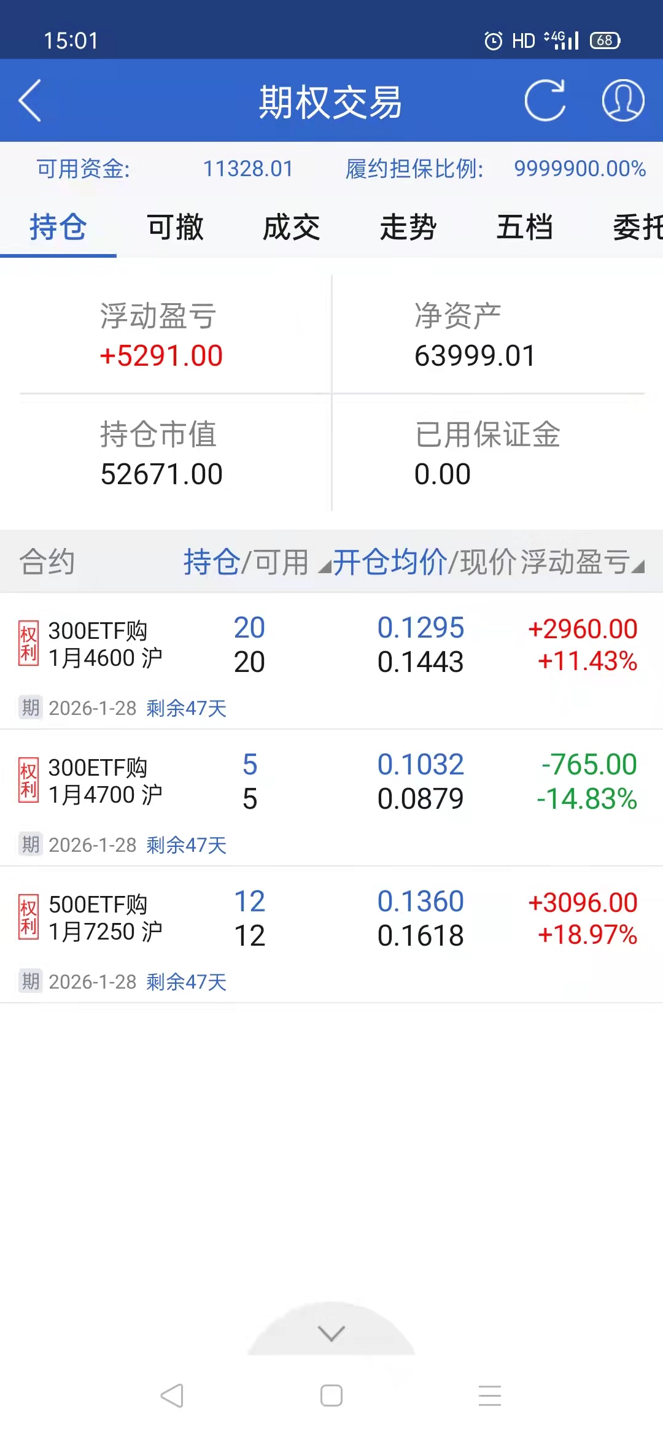The width and height of the screenshot is (663, 1436).
Task: Expand the bottom pull-up chevron panel
Action: coord(331,1333)
